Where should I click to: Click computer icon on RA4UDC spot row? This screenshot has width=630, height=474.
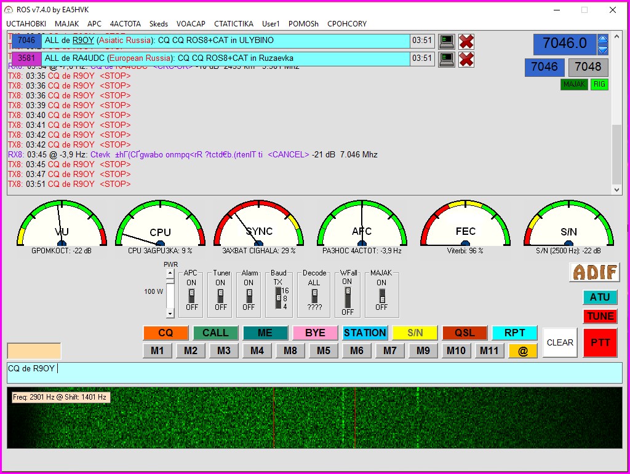point(447,59)
